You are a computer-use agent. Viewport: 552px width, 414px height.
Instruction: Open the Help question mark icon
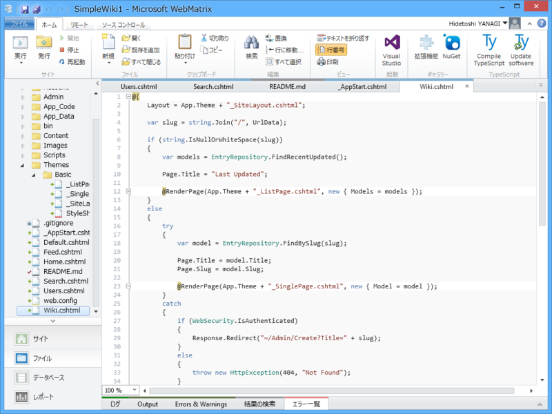542,23
